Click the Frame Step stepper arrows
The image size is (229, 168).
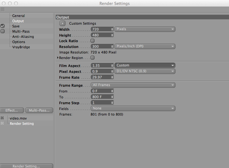coord(112,103)
